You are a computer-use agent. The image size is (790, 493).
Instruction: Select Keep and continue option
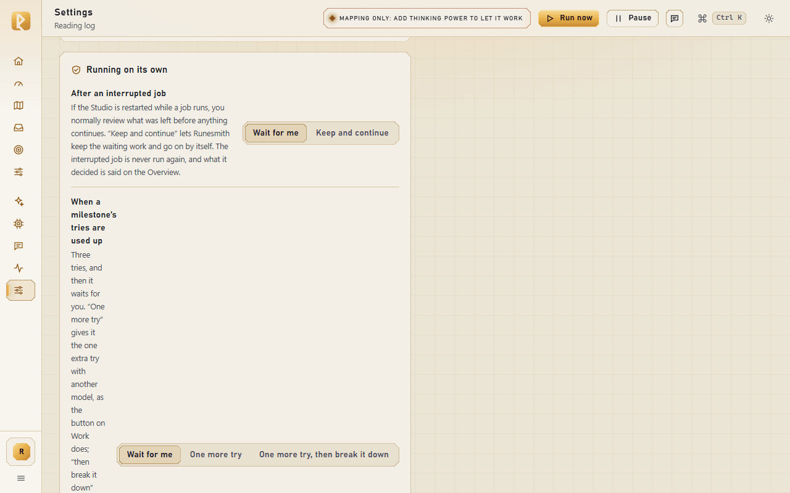tap(352, 133)
